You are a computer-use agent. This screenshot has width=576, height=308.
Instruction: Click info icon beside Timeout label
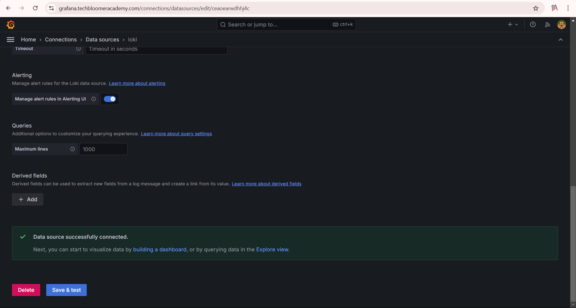coord(78,49)
